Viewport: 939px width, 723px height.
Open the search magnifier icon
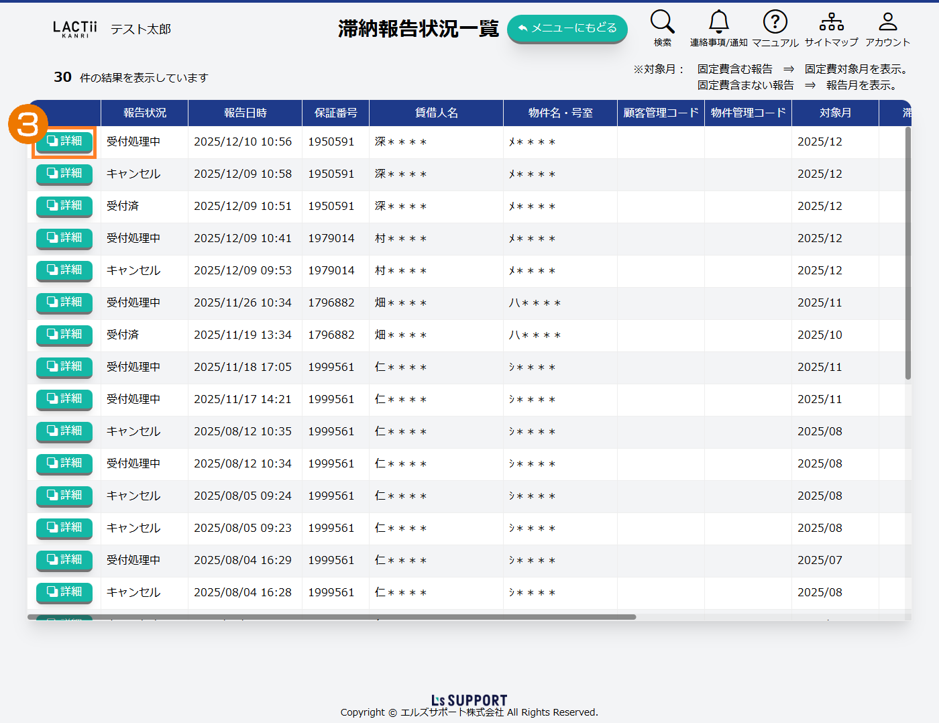[x=662, y=22]
